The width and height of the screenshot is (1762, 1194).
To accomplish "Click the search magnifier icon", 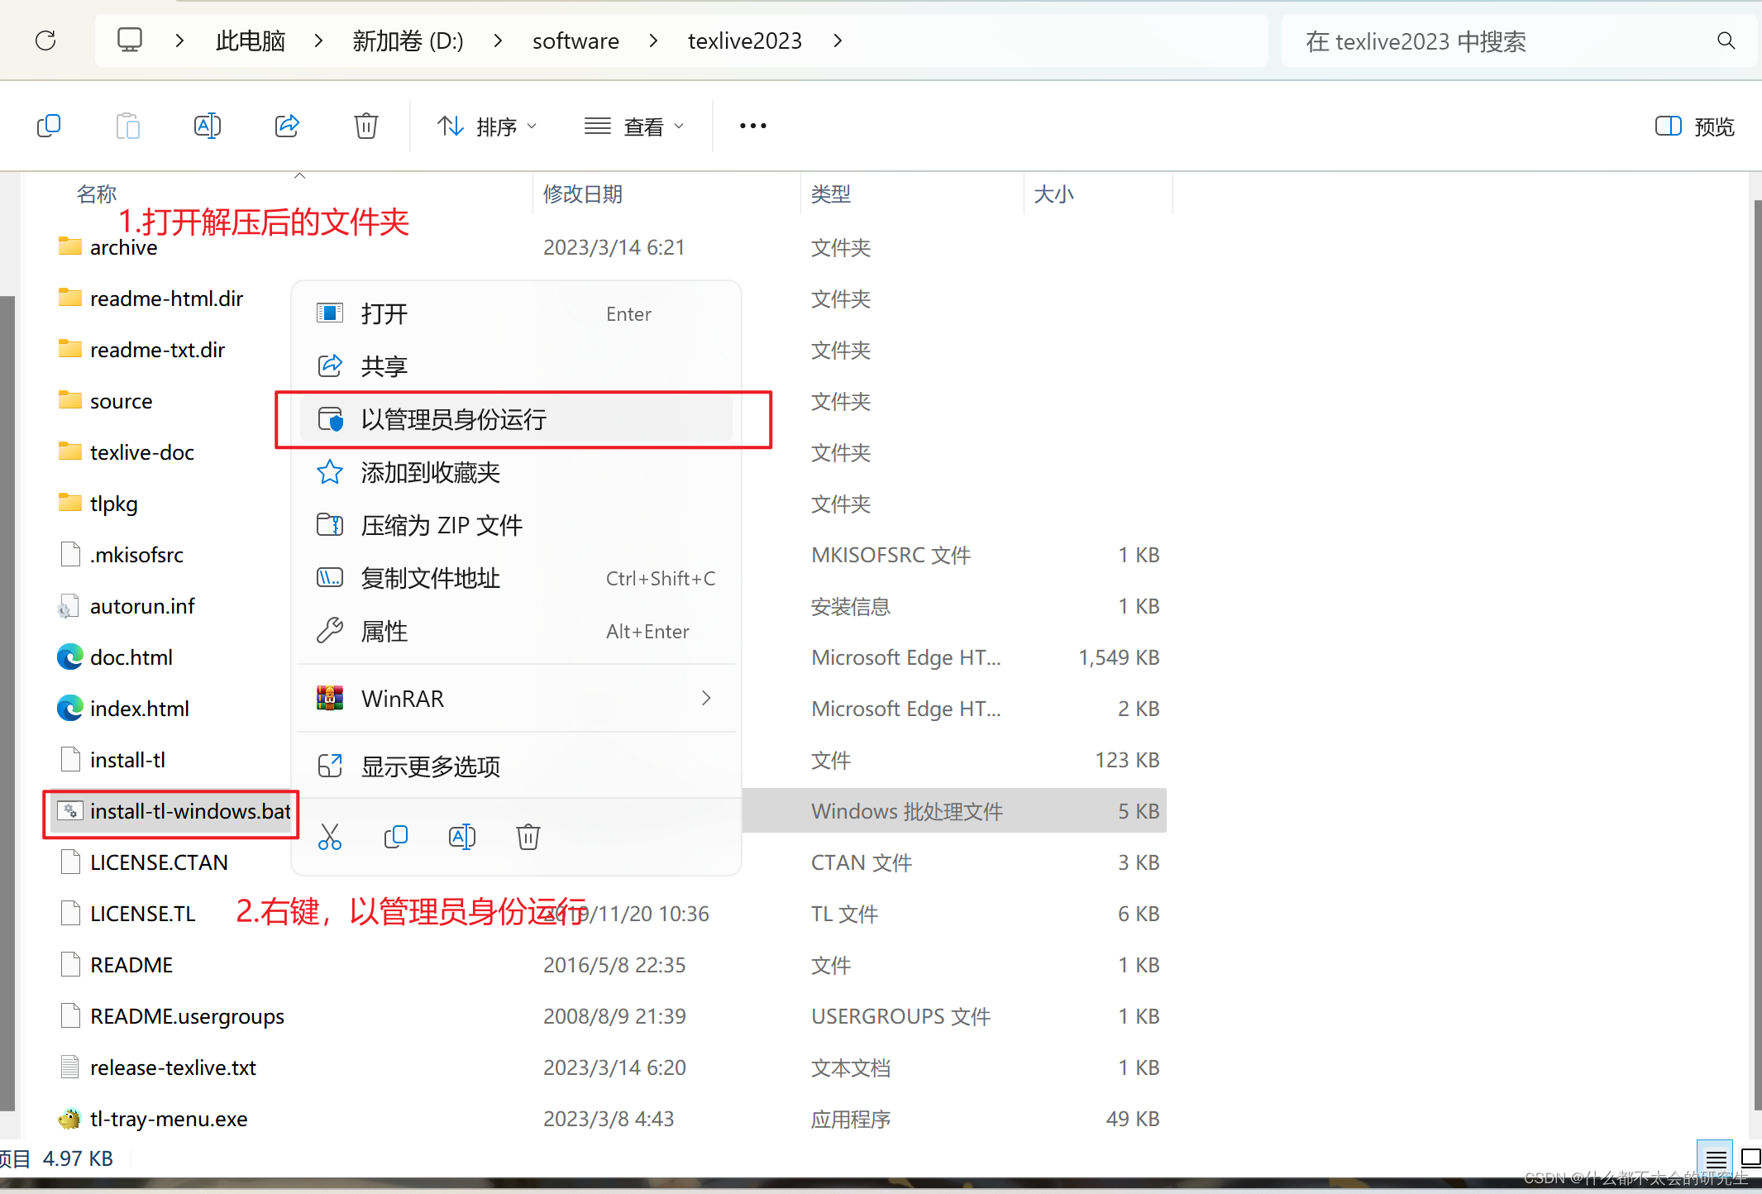I will [1726, 41].
